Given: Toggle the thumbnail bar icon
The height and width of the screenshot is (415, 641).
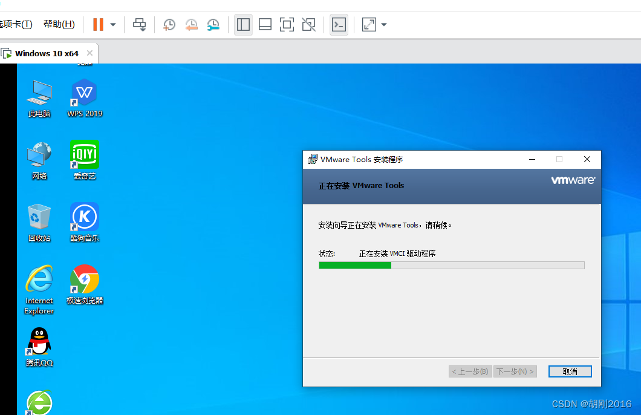Looking at the screenshot, I should [265, 24].
